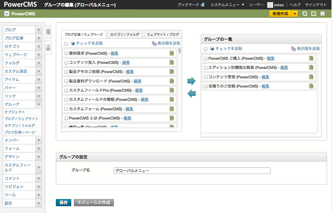Click the page icon for PowerCMS とは
This screenshot has width=332, height=213.
172,118
